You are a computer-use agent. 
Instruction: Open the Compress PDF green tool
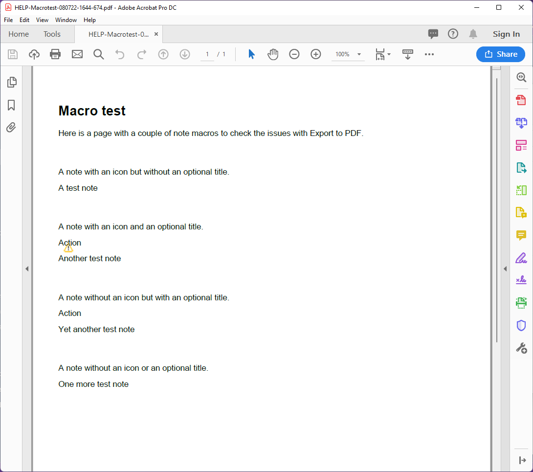coord(521,190)
